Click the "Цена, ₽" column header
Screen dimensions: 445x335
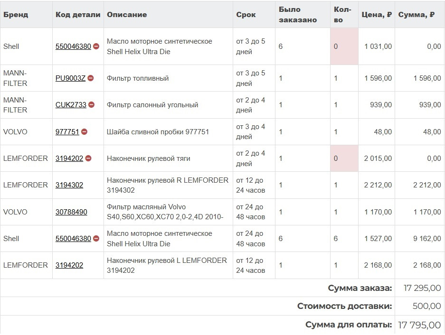click(376, 15)
